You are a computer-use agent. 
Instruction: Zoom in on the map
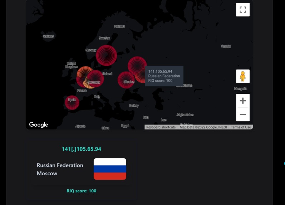tap(243, 101)
